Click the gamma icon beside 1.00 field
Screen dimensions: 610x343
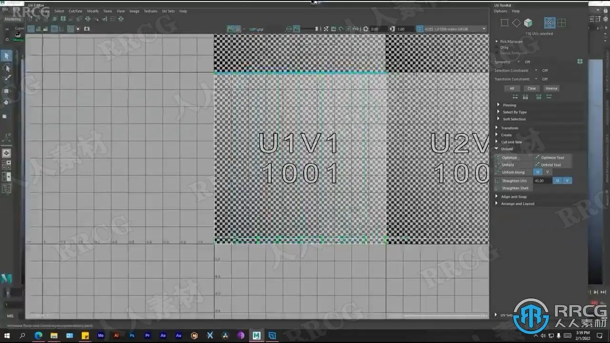tap(392, 29)
